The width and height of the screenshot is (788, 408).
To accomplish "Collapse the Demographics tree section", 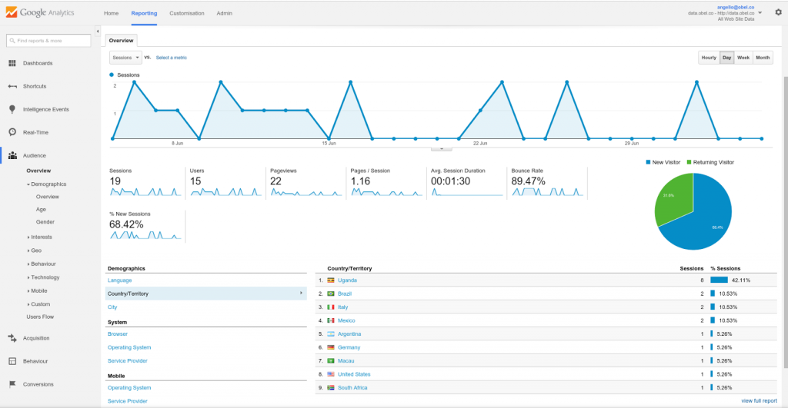I will (x=28, y=184).
